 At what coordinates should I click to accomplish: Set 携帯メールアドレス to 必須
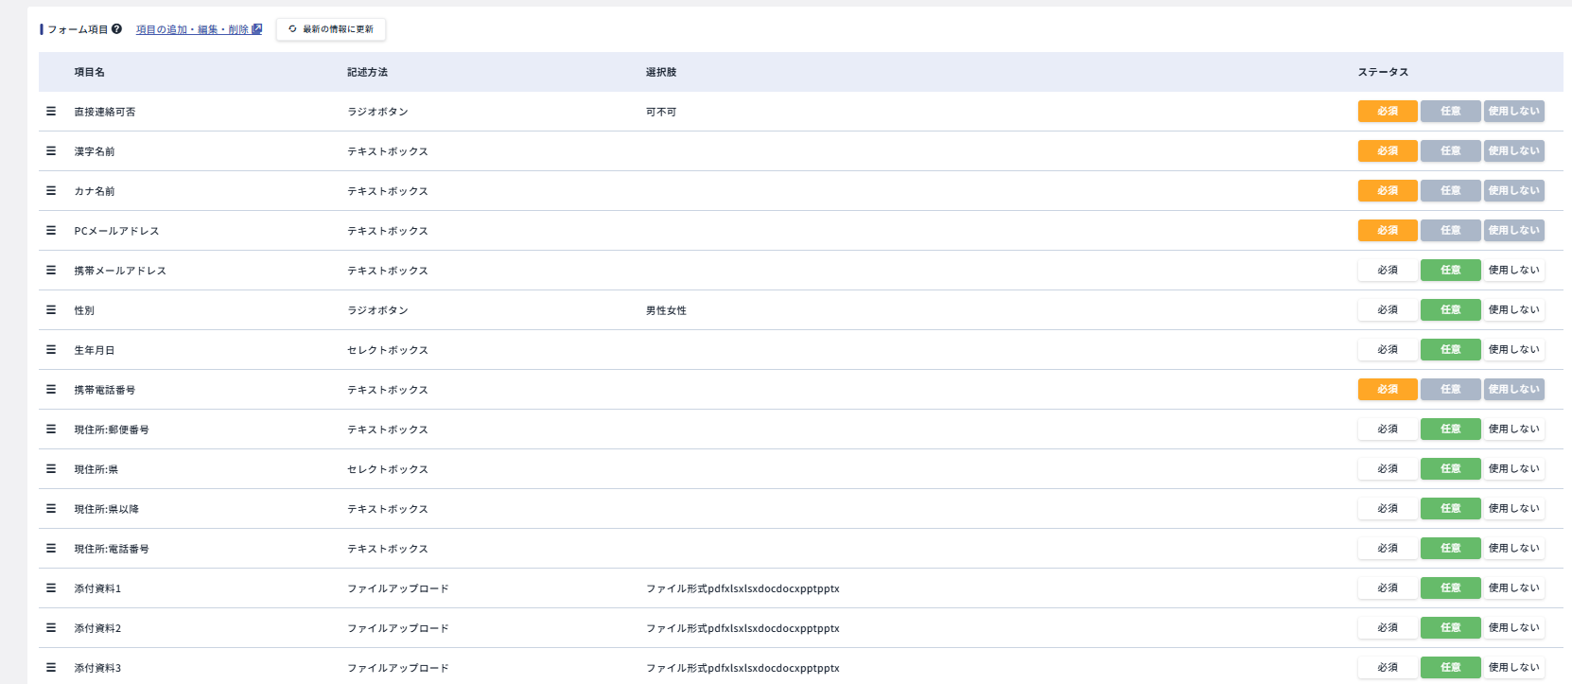[1387, 271]
